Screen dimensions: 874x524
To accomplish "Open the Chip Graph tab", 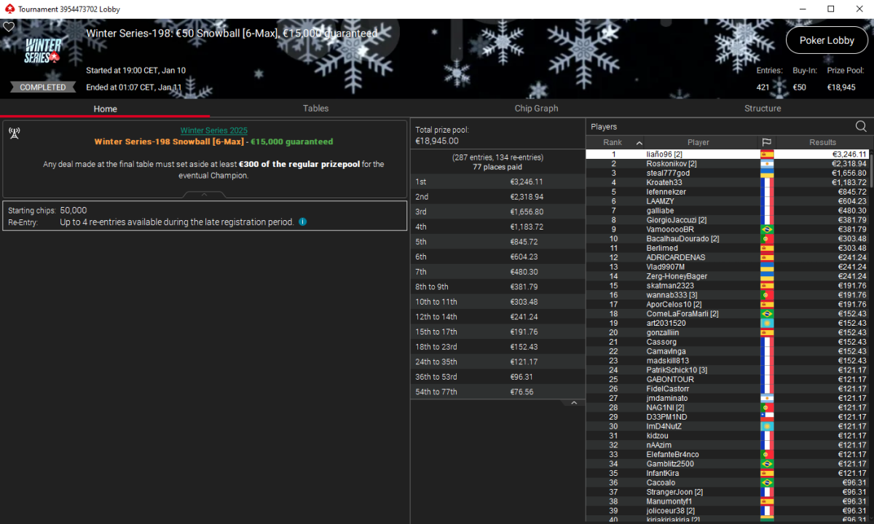I will pos(536,109).
